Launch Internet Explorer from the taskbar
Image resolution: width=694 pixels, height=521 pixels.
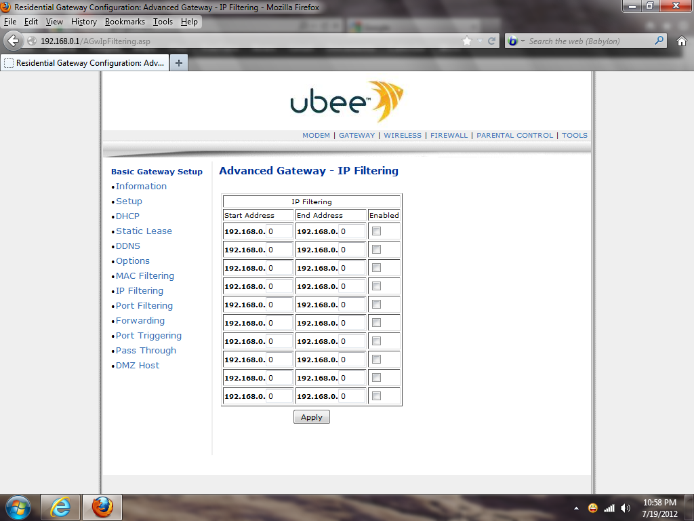click(60, 507)
